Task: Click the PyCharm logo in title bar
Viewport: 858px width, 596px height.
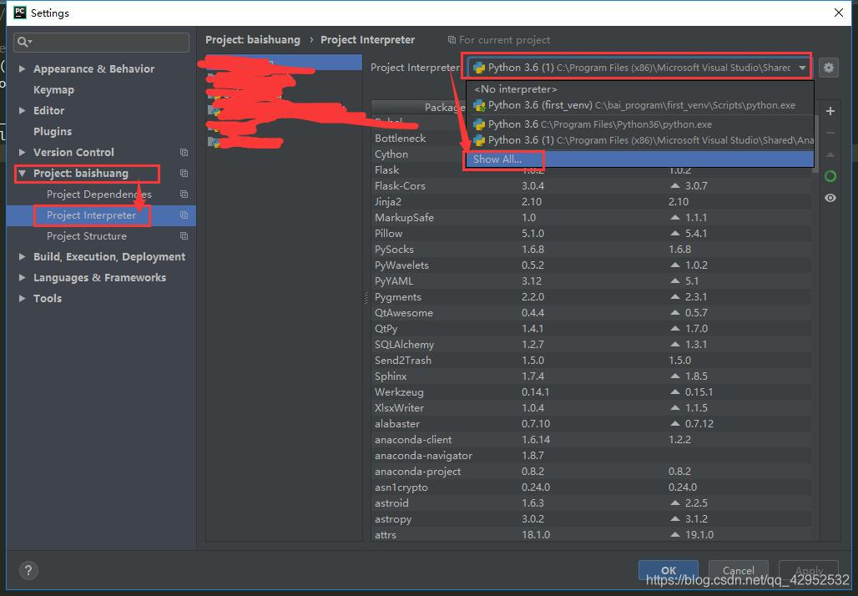Action: pyautogui.click(x=20, y=13)
